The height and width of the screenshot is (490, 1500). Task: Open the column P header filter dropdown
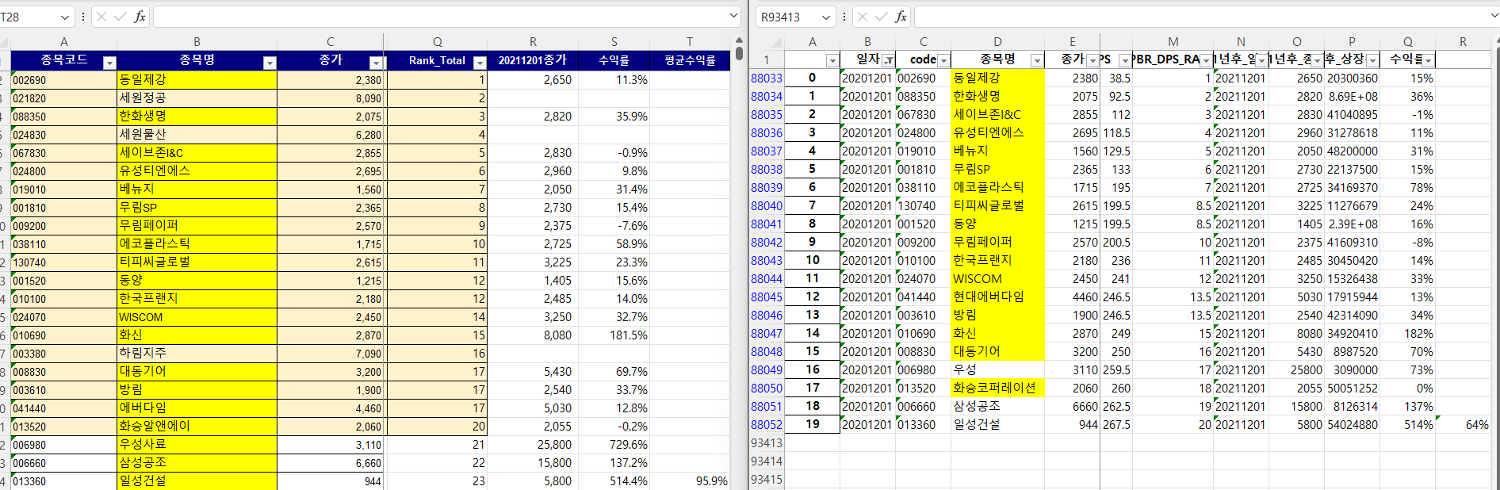pos(1372,60)
